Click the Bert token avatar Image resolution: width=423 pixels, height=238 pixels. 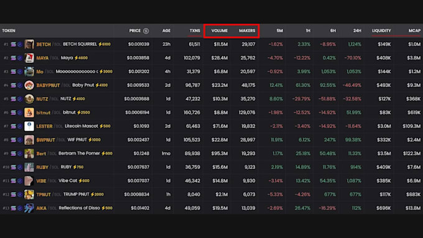[x=29, y=153]
